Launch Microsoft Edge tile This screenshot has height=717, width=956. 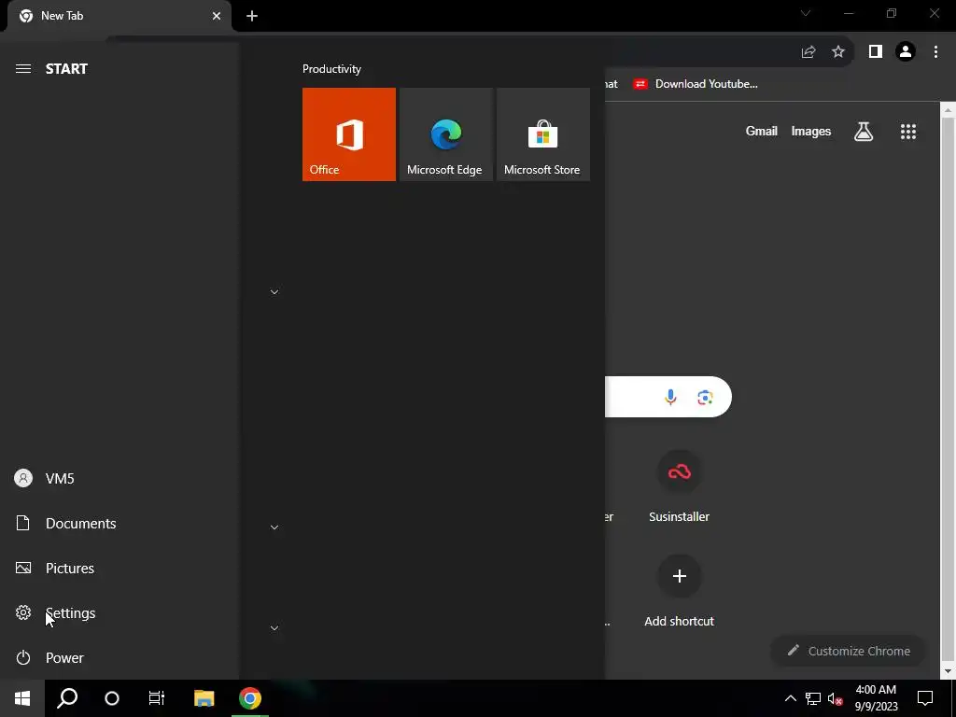pos(445,134)
